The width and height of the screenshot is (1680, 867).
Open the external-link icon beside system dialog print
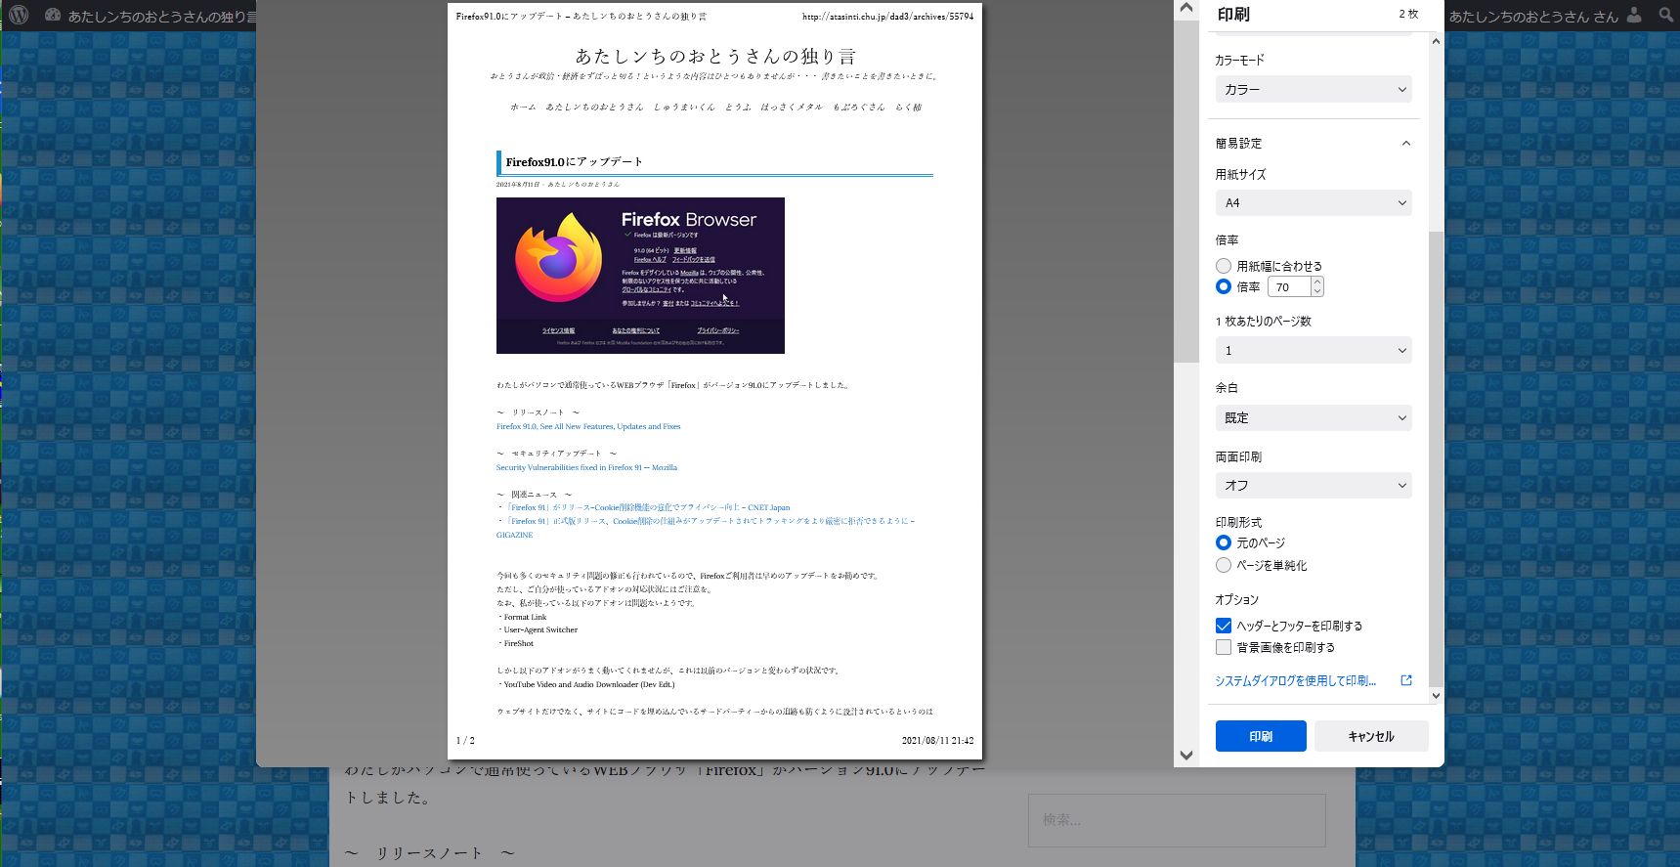tap(1406, 680)
